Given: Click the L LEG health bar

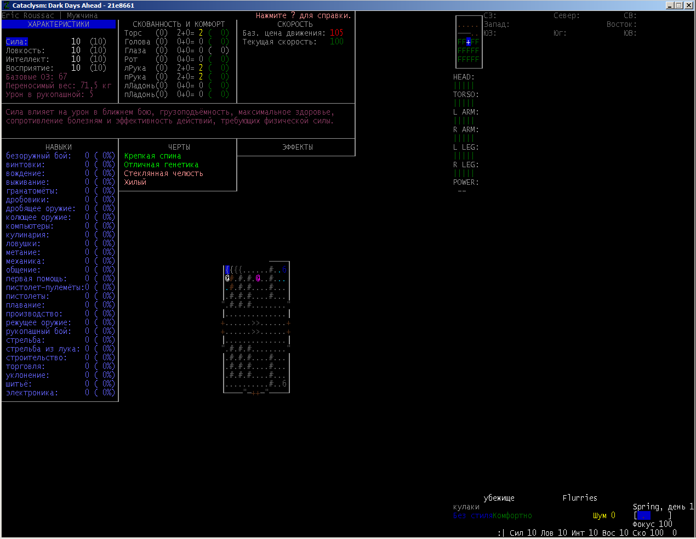Looking at the screenshot, I should coord(464,156).
